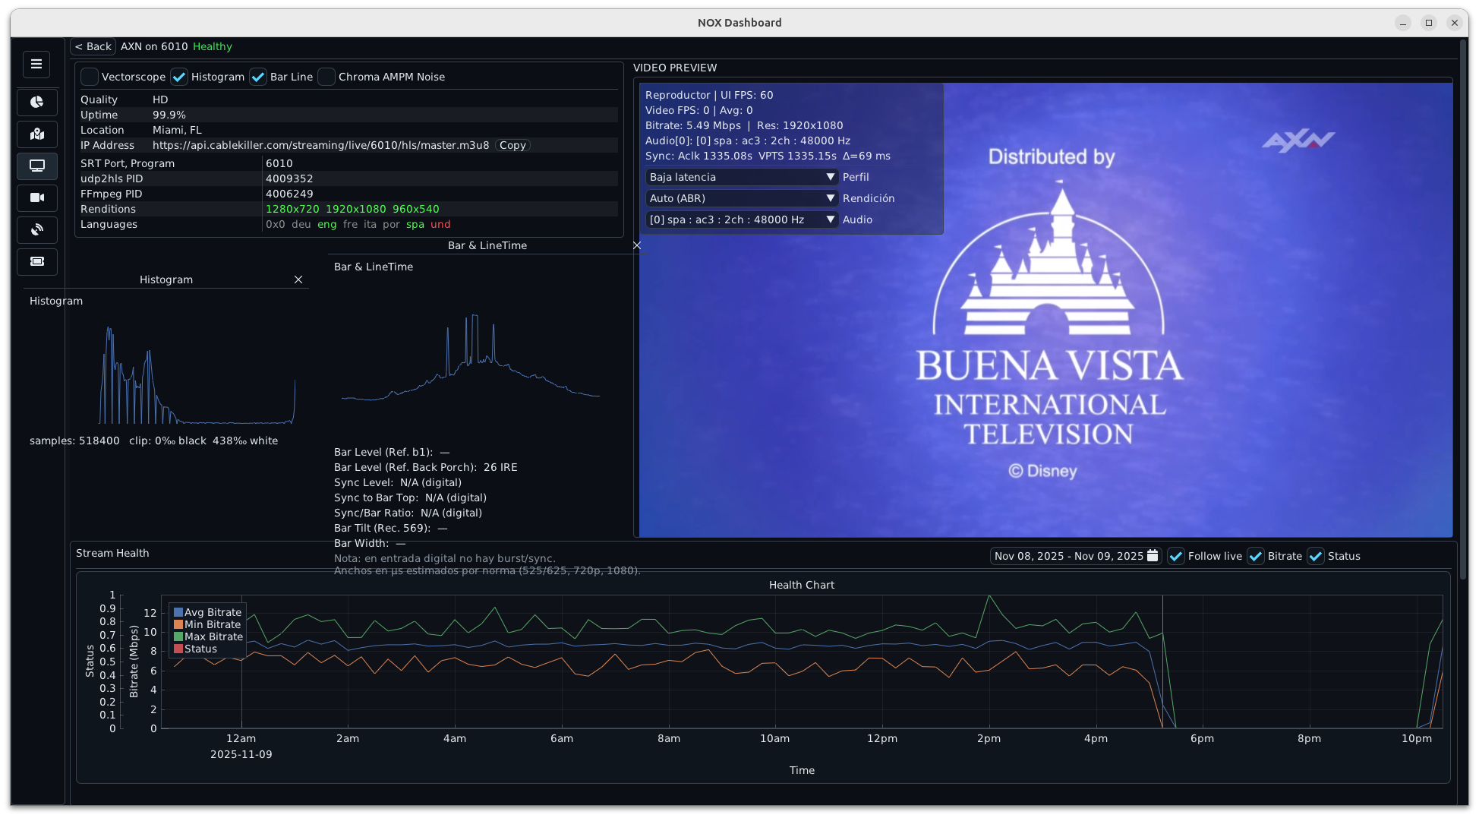
Task: Open the video camera sidebar view
Action: click(x=37, y=197)
